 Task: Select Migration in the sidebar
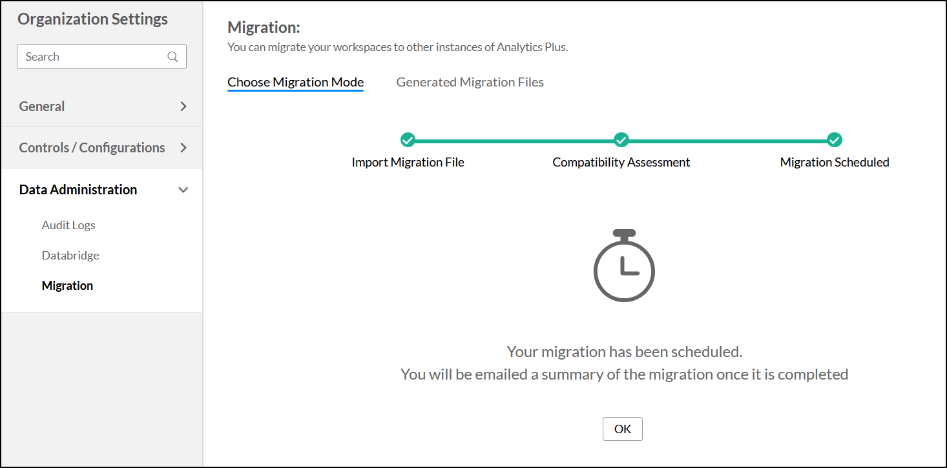[x=67, y=285]
